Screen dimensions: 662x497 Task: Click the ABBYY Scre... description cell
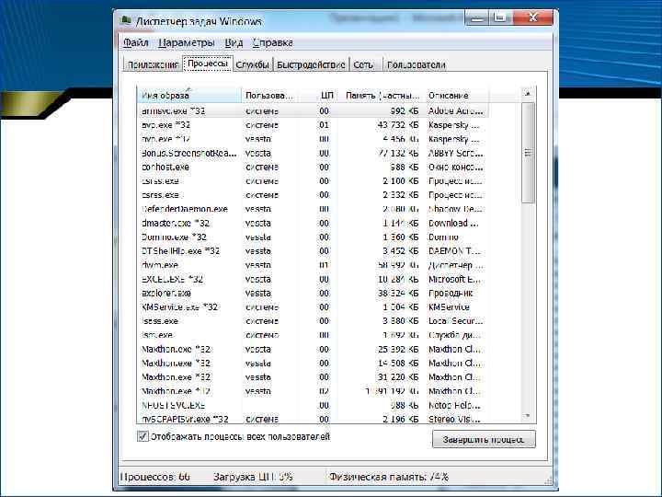tap(455, 153)
